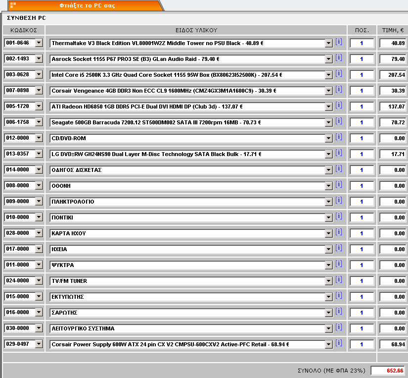Click info icon in ΚΑΡΤΑ ΗΧΟΥ row
Image resolution: width=408 pixels, height=378 pixels.
pyautogui.click(x=339, y=232)
